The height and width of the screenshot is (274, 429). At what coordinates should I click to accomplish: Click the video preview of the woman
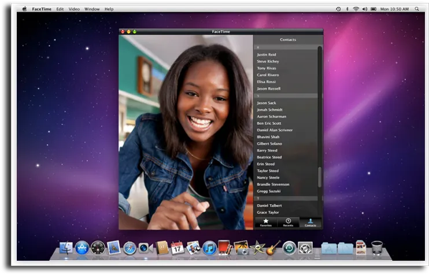pos(186,132)
